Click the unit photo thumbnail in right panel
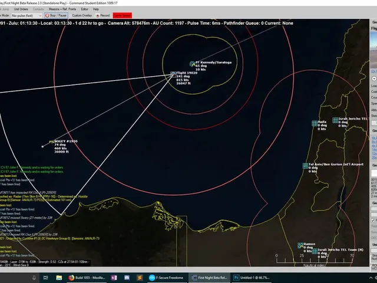The width and height of the screenshot is (377, 283). (x=373, y=50)
